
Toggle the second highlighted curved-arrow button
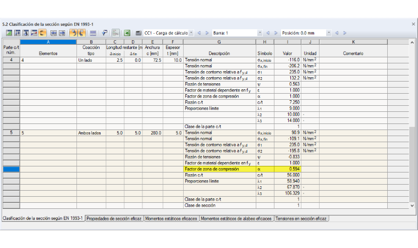81,33
